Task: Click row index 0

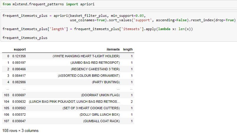Action: coord(8,56)
